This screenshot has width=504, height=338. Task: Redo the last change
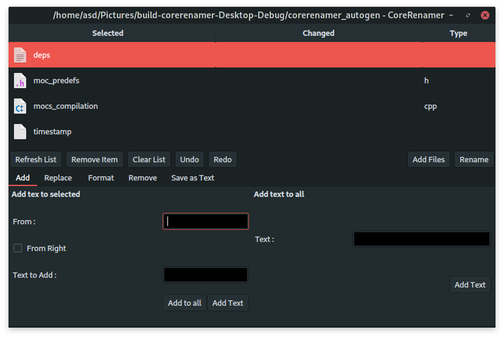pyautogui.click(x=222, y=159)
